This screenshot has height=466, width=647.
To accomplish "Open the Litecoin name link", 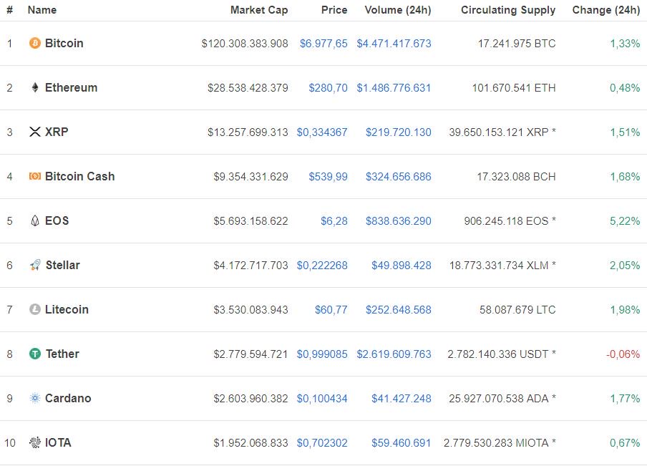I will pos(67,309).
